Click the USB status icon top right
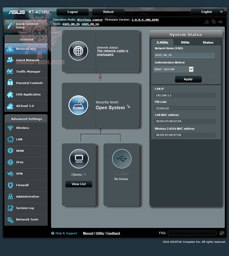 220,22
